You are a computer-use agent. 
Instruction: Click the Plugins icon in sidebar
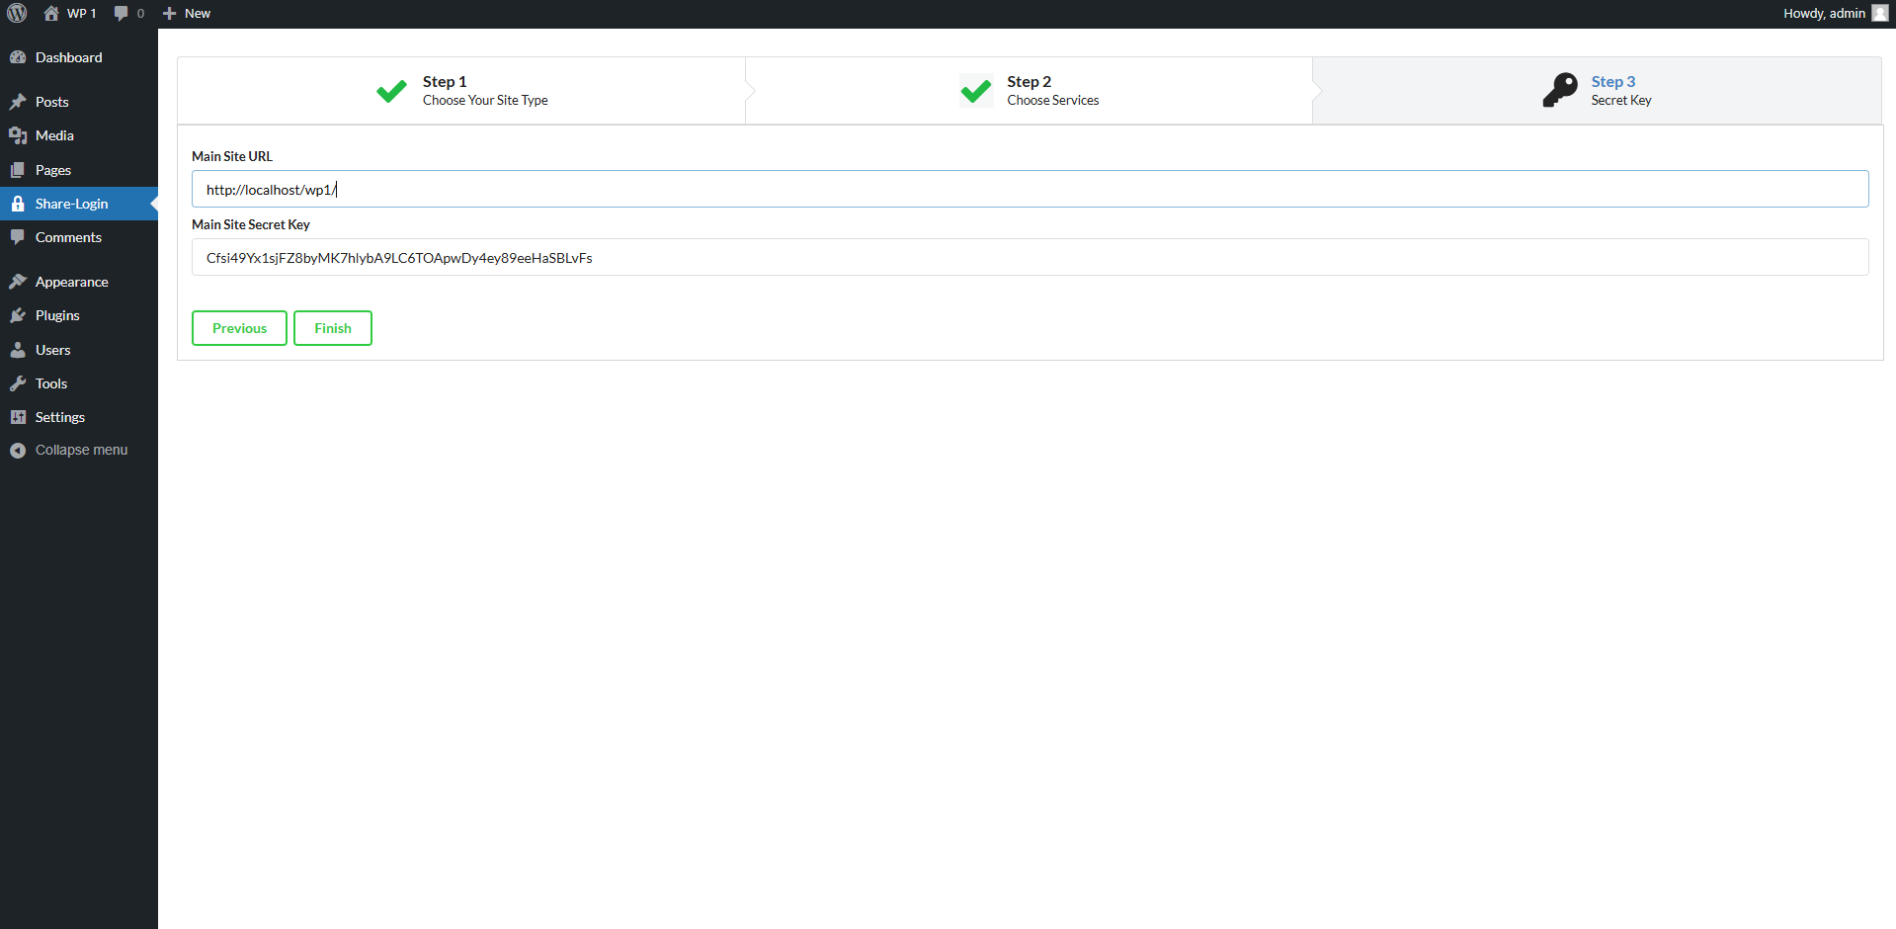coord(19,315)
